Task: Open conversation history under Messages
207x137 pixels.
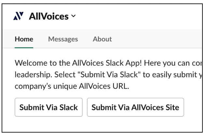Action: pyautogui.click(x=63, y=39)
